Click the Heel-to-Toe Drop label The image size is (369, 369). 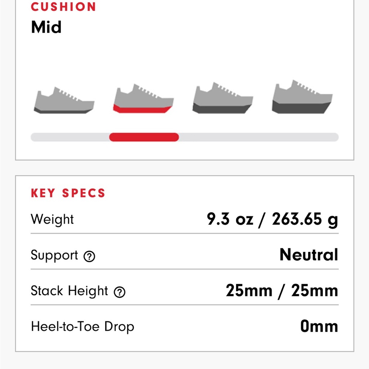pos(83,327)
